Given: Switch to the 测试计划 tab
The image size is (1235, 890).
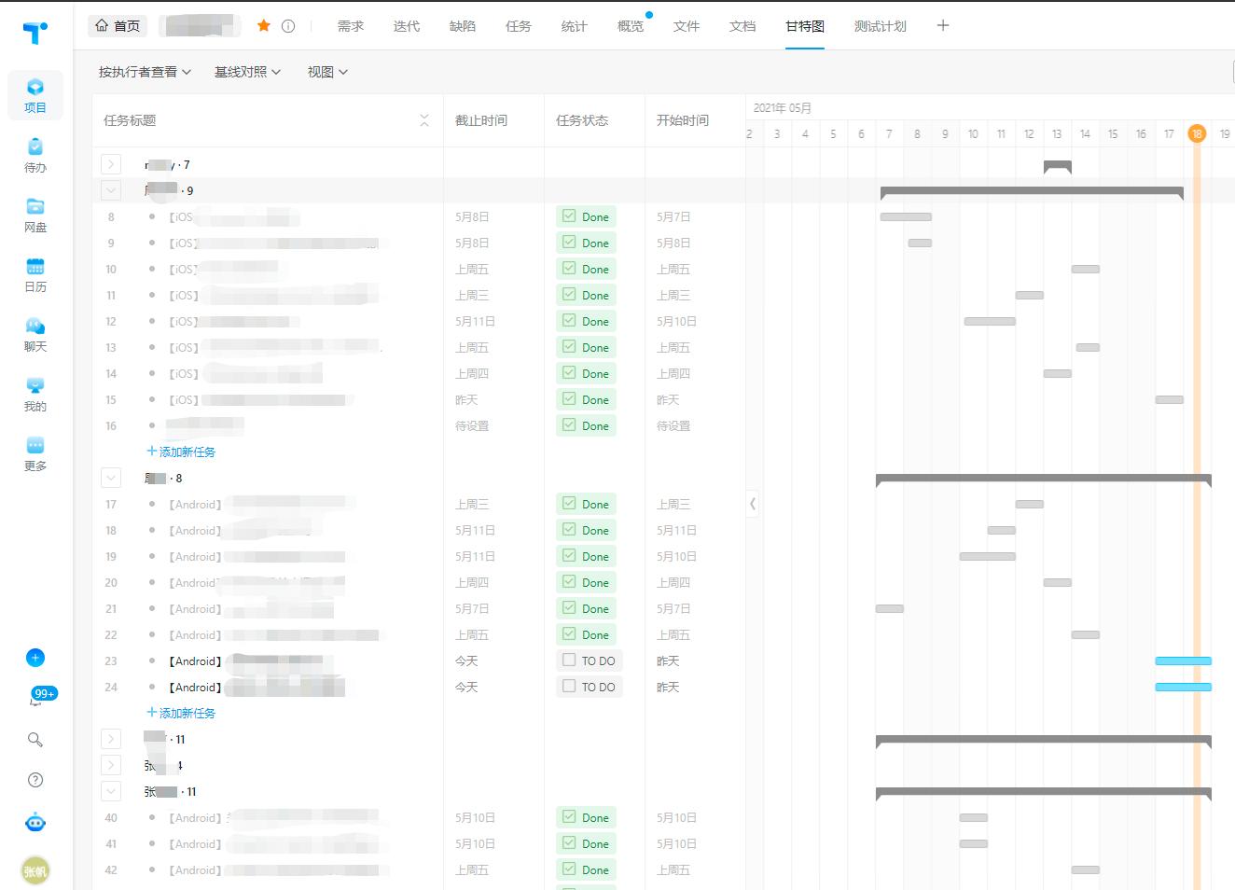Looking at the screenshot, I should [x=880, y=26].
